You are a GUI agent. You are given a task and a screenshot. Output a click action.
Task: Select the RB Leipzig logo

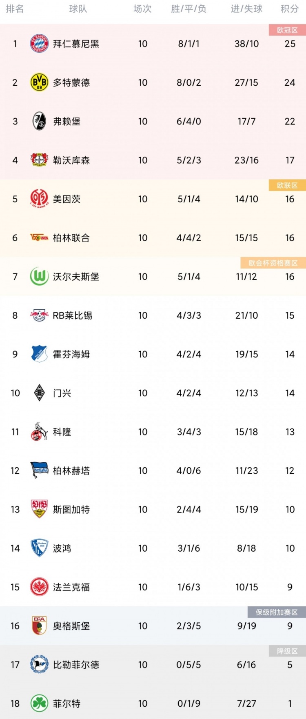coord(39,315)
